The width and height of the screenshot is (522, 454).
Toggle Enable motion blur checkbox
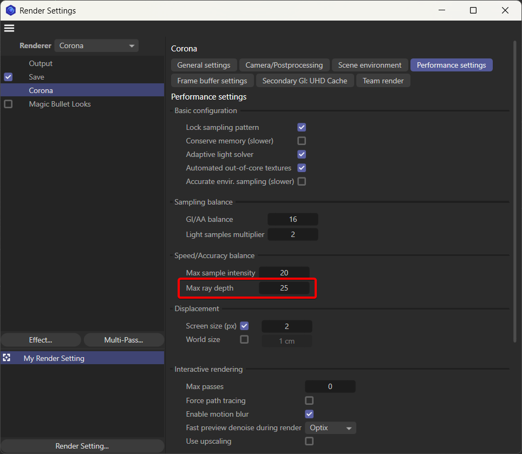[x=309, y=414]
